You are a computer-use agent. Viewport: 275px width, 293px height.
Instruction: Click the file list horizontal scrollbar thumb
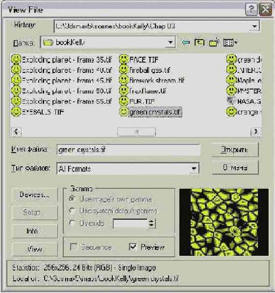click(136, 132)
